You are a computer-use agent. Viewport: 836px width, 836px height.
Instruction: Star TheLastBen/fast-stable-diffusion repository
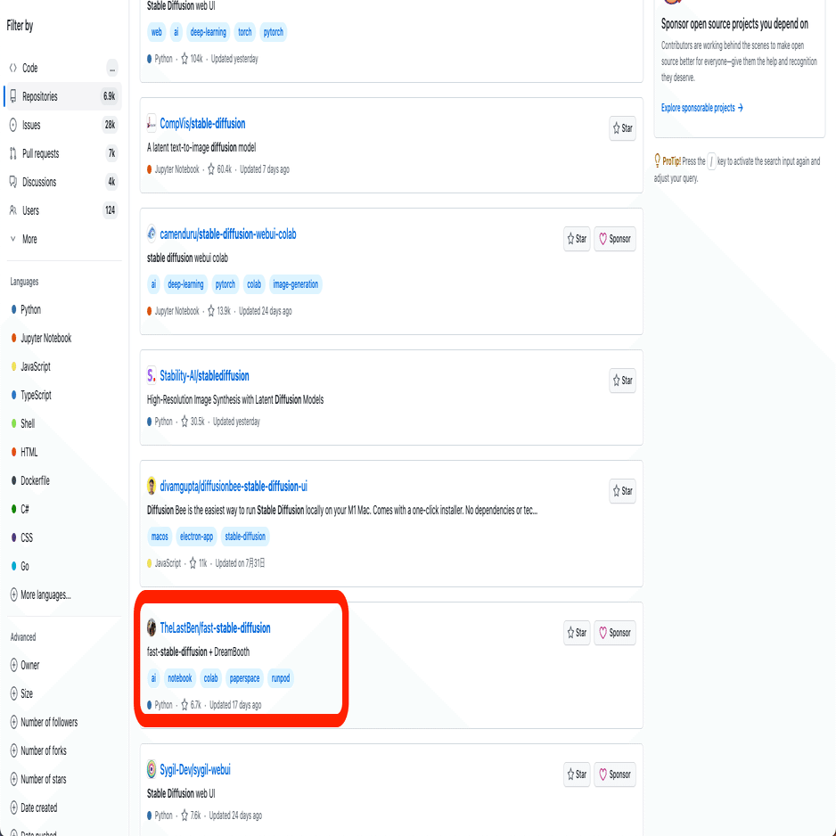(x=577, y=633)
